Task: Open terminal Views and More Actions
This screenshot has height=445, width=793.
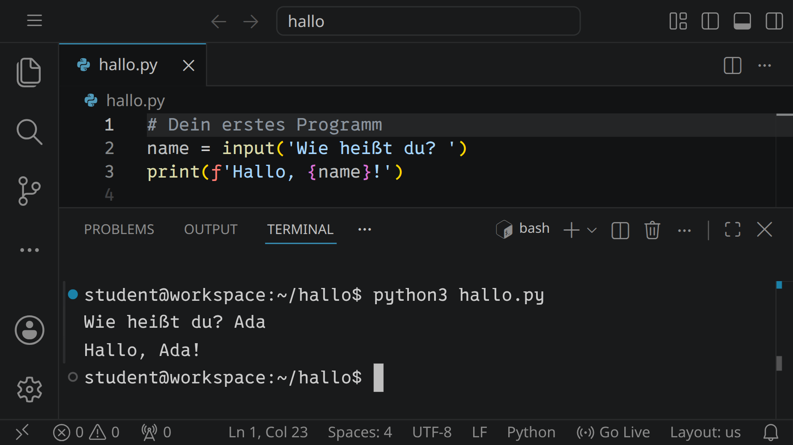Action: tap(684, 231)
